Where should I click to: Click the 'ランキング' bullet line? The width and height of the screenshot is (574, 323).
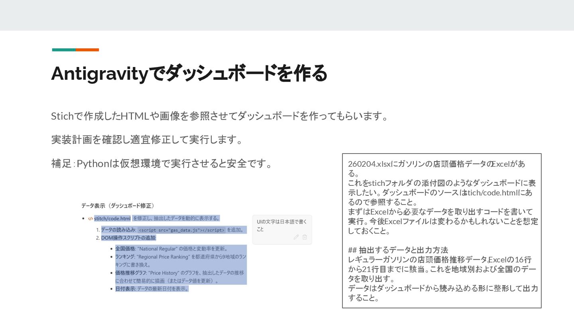pos(181,260)
